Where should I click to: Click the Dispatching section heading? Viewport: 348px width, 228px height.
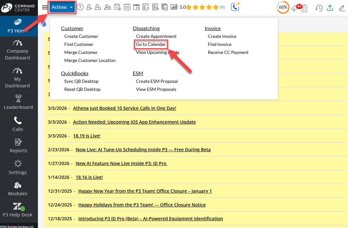146,28
